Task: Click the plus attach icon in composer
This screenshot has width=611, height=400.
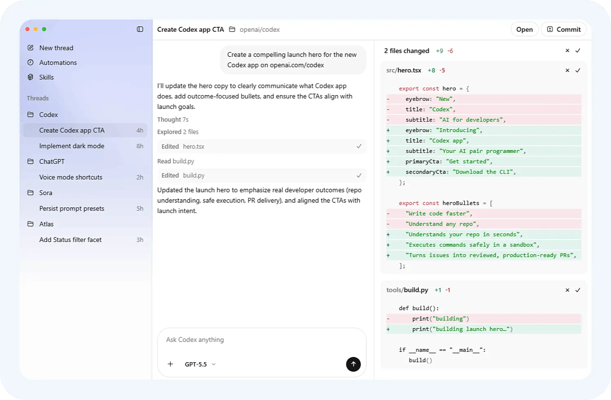Action: point(170,364)
